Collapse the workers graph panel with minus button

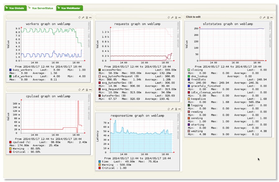pos(90,18)
